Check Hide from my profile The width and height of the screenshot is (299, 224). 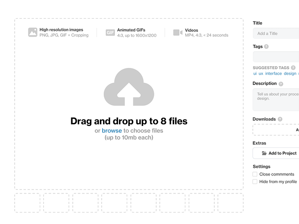(x=255, y=182)
